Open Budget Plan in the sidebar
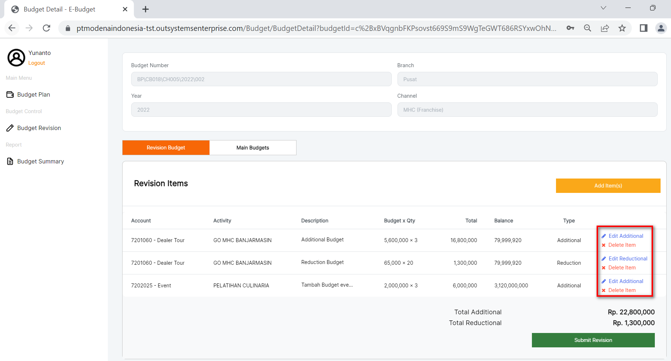 pos(33,94)
